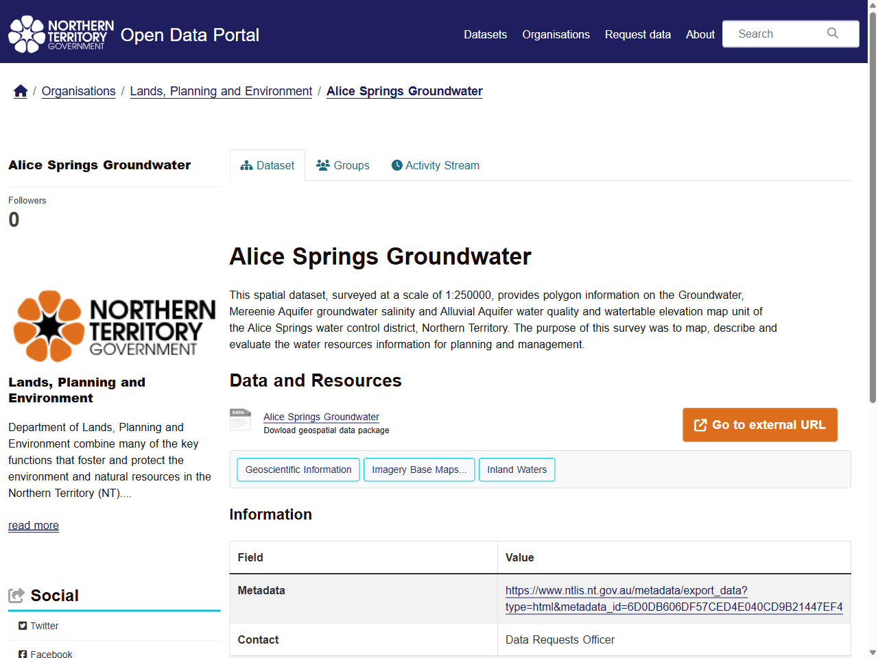
Task: Click the people icon beside Groups
Action: coord(322,165)
